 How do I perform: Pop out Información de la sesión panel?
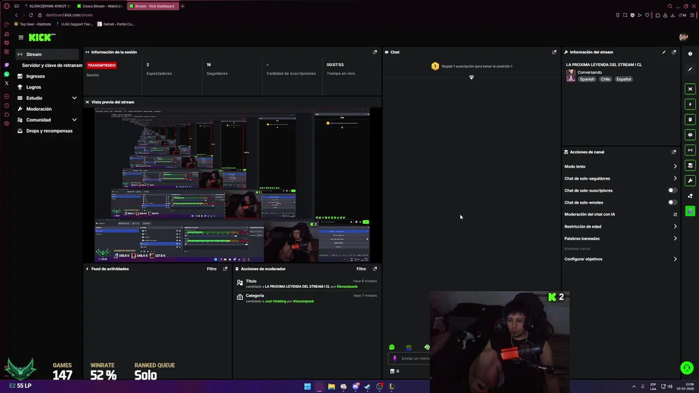pyautogui.click(x=375, y=52)
